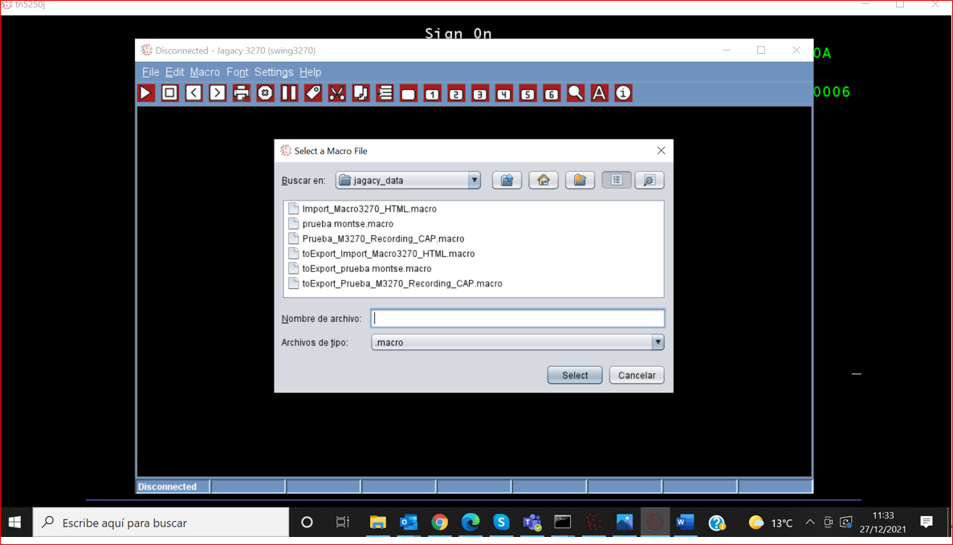
Task: Toggle the Details view button
Action: (650, 181)
